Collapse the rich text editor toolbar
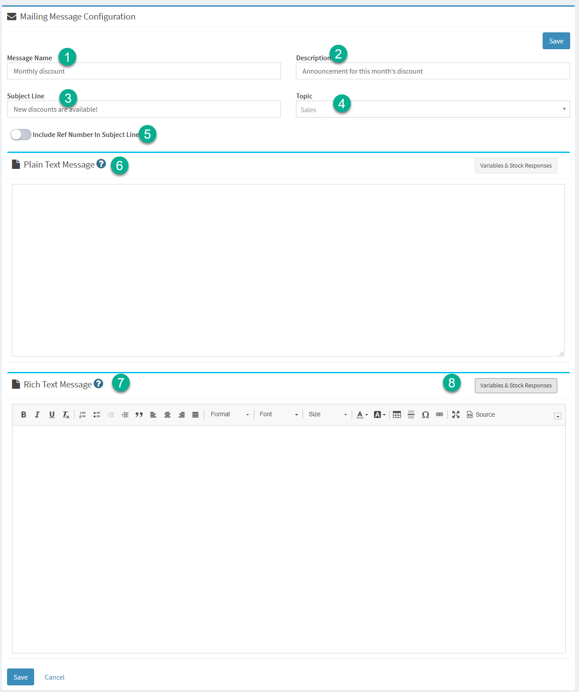 tap(558, 416)
